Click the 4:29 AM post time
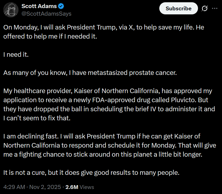The height and width of the screenshot is (194, 222). tap(14, 187)
